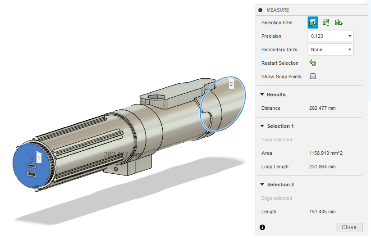Viewport: 371px width, 239px height.
Task: Click the green Restart Selection arrow
Action: [312, 63]
